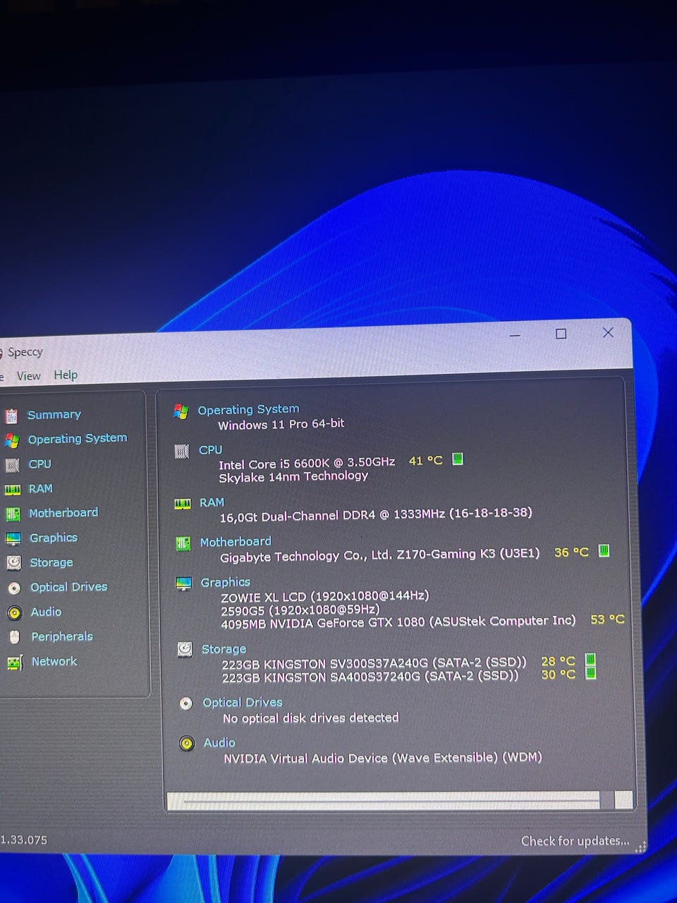Click the Audio heading link in summary
Screen dimensions: 677x903
pos(219,744)
